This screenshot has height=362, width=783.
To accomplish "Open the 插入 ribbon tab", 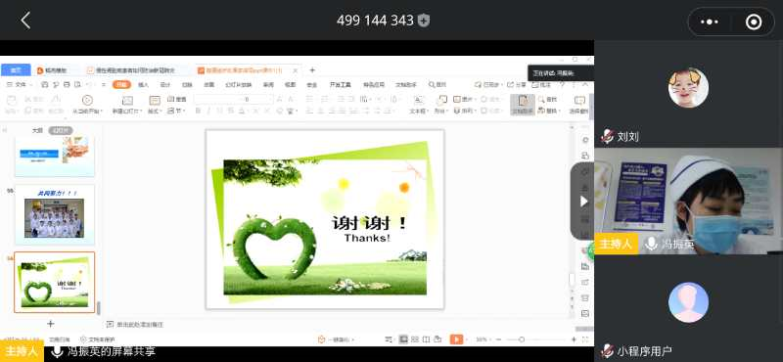I will 143,85.
